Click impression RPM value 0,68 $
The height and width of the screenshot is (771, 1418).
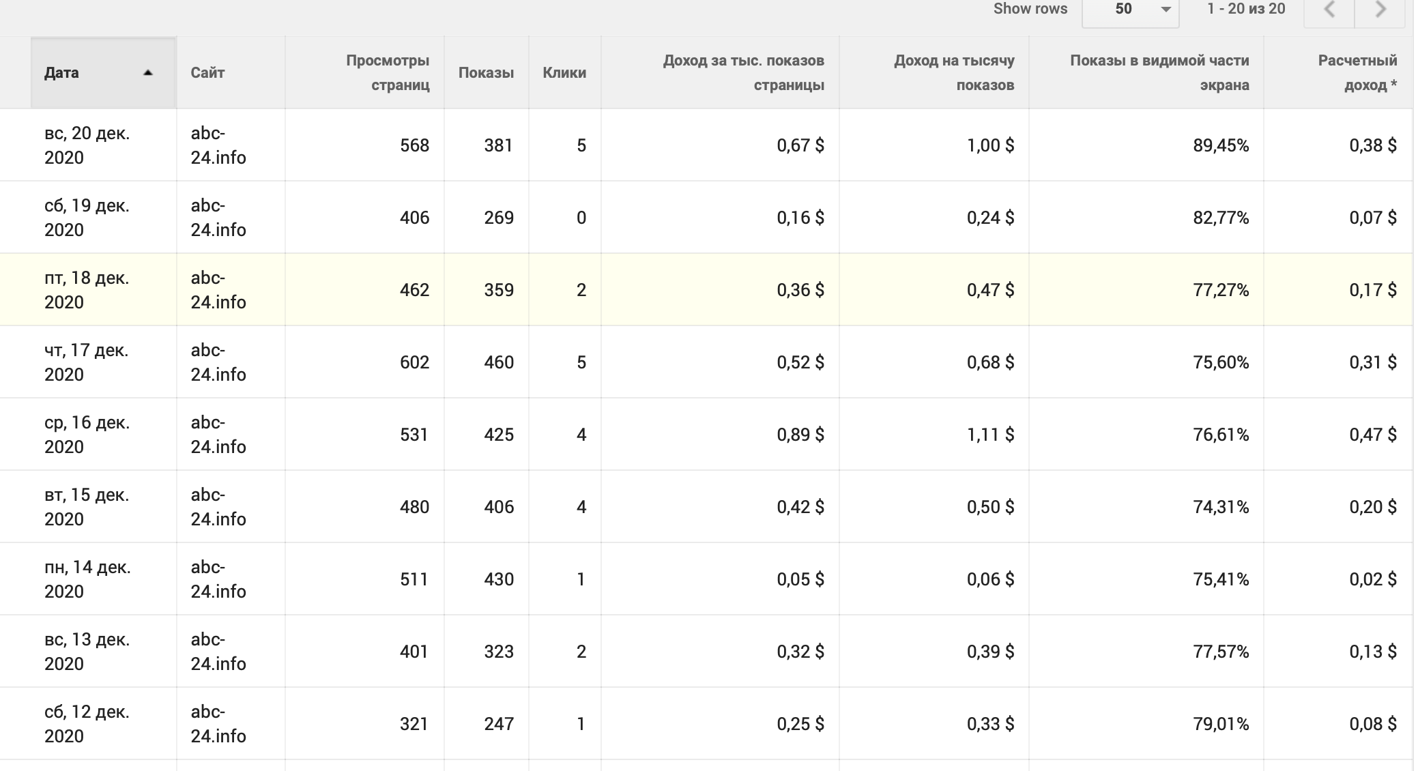990,362
